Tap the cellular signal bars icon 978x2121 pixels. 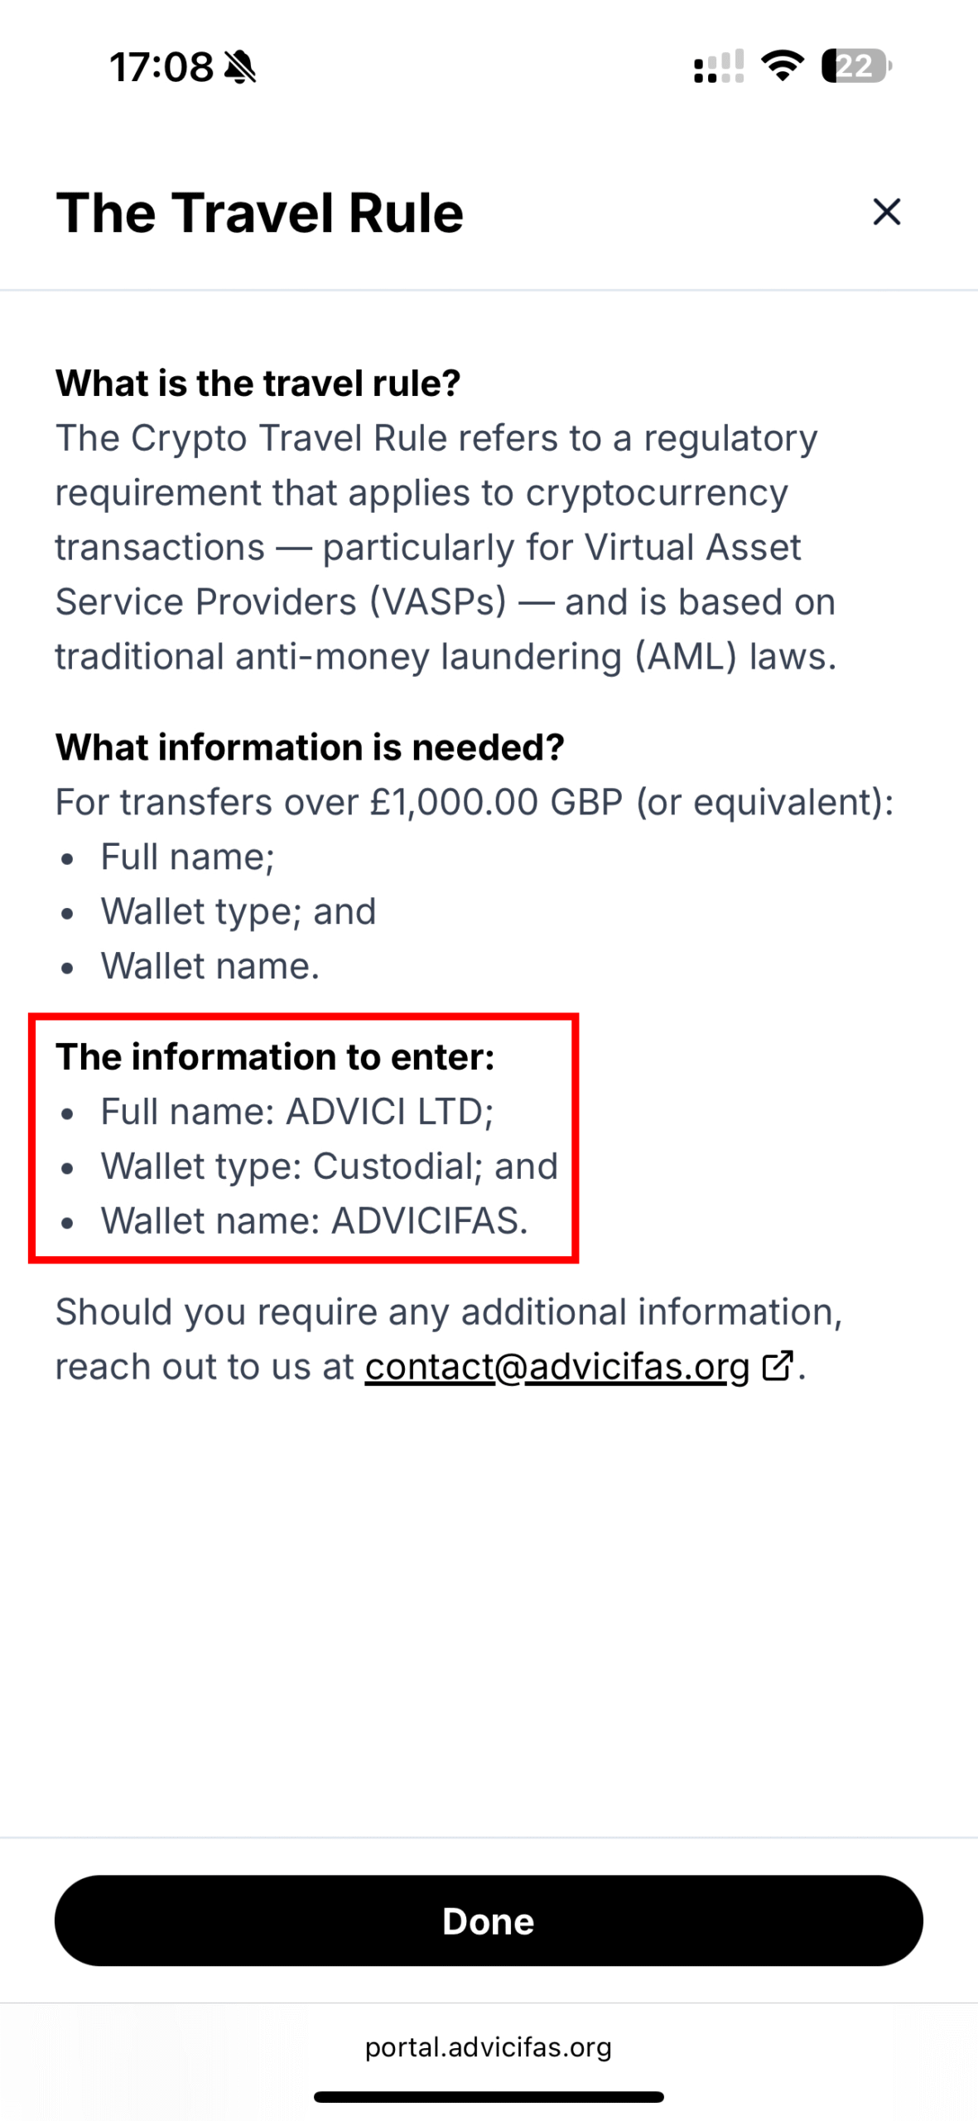(x=718, y=66)
